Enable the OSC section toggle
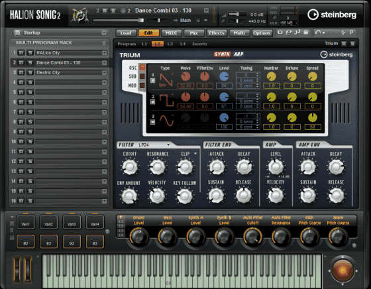Image resolution: width=371 pixels, height=289 pixels. coord(142,68)
